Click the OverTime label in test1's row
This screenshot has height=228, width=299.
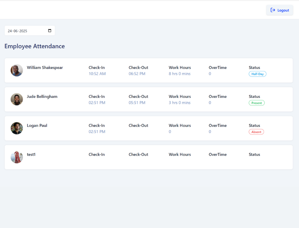pos(218,154)
